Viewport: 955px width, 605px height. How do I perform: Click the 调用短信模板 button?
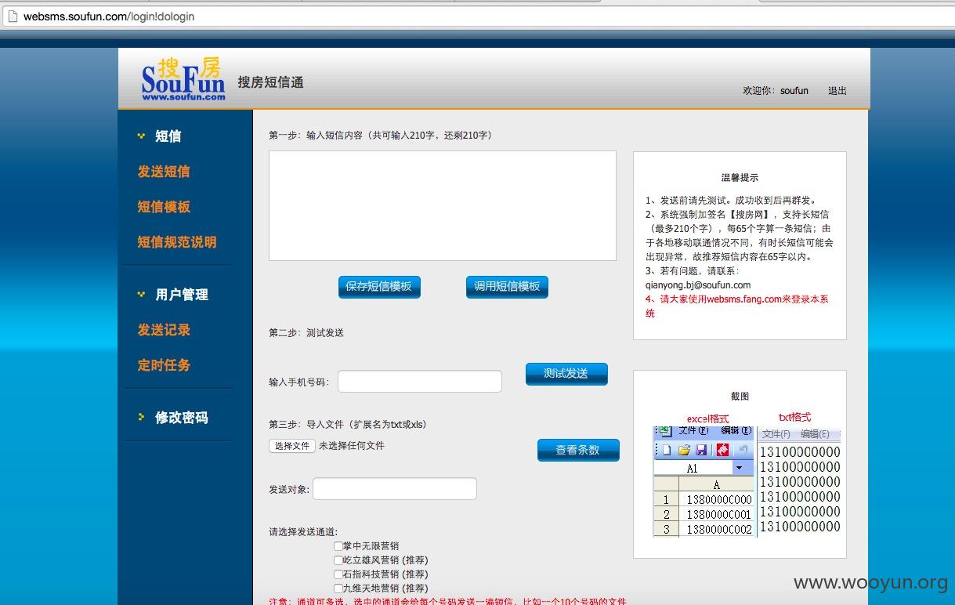pyautogui.click(x=507, y=287)
